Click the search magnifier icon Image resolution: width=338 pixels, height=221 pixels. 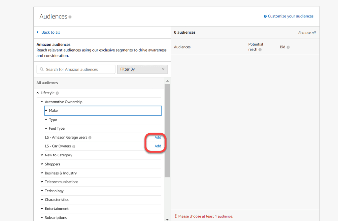(42, 70)
